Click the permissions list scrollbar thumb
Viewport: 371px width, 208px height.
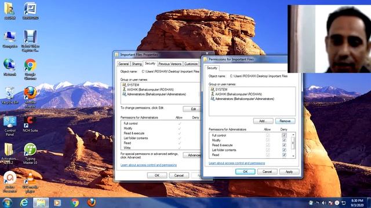coord(293,143)
